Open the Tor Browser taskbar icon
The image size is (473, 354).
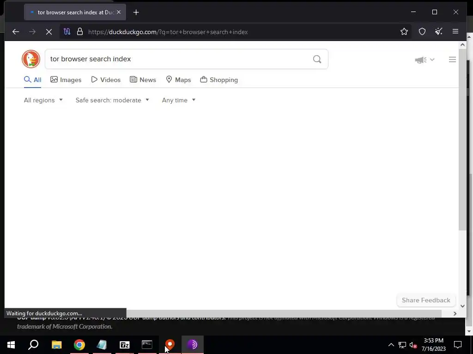[193, 345]
